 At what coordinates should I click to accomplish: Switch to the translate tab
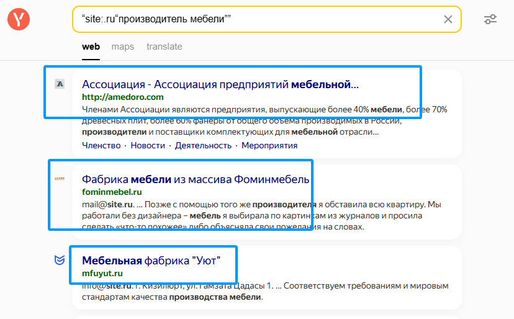tap(165, 47)
